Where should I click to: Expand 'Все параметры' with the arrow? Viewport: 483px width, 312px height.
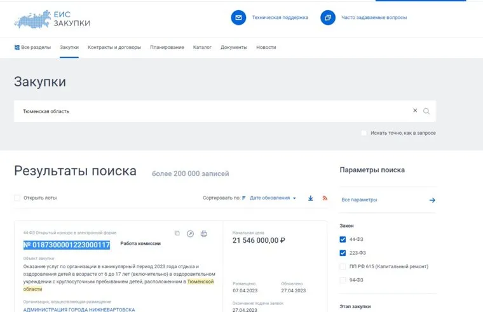pos(432,200)
